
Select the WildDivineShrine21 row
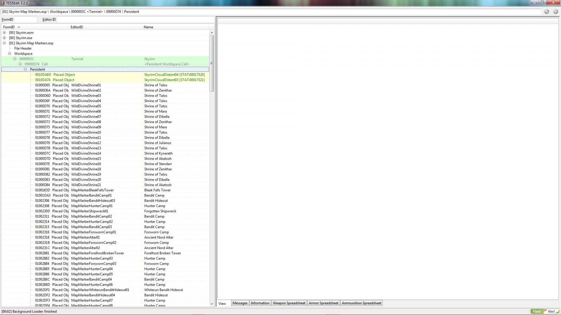click(105, 185)
